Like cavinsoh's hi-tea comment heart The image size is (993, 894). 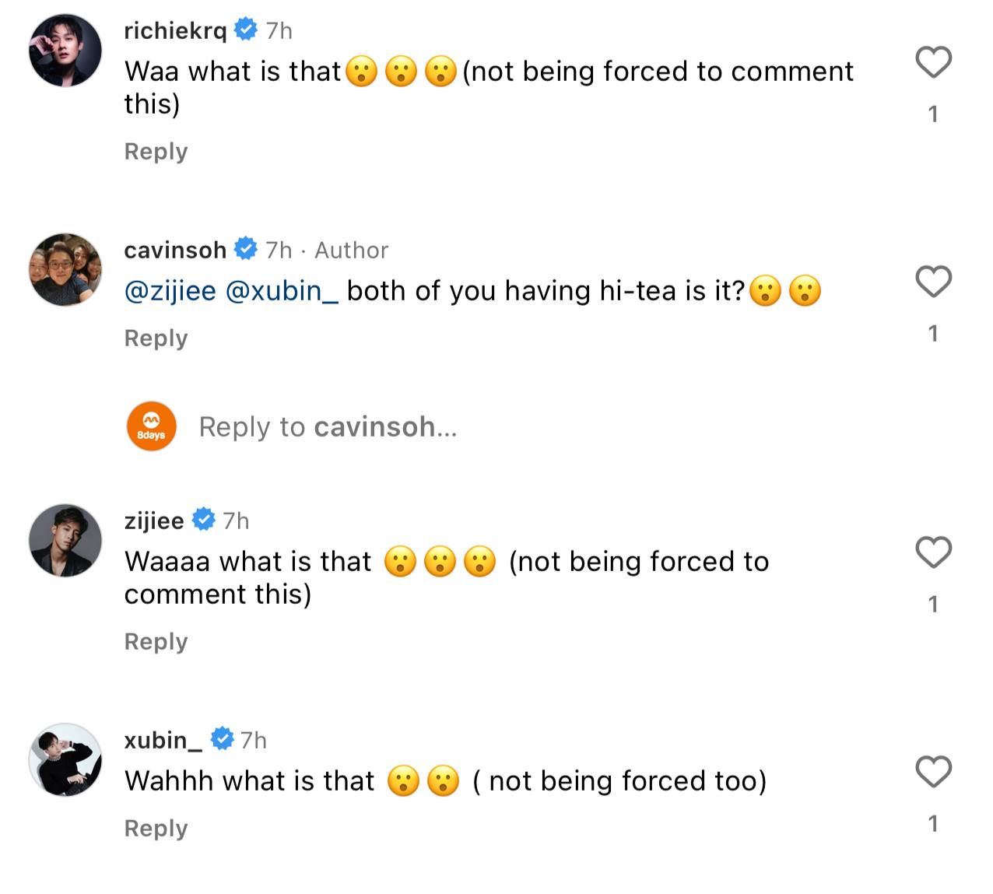(933, 282)
